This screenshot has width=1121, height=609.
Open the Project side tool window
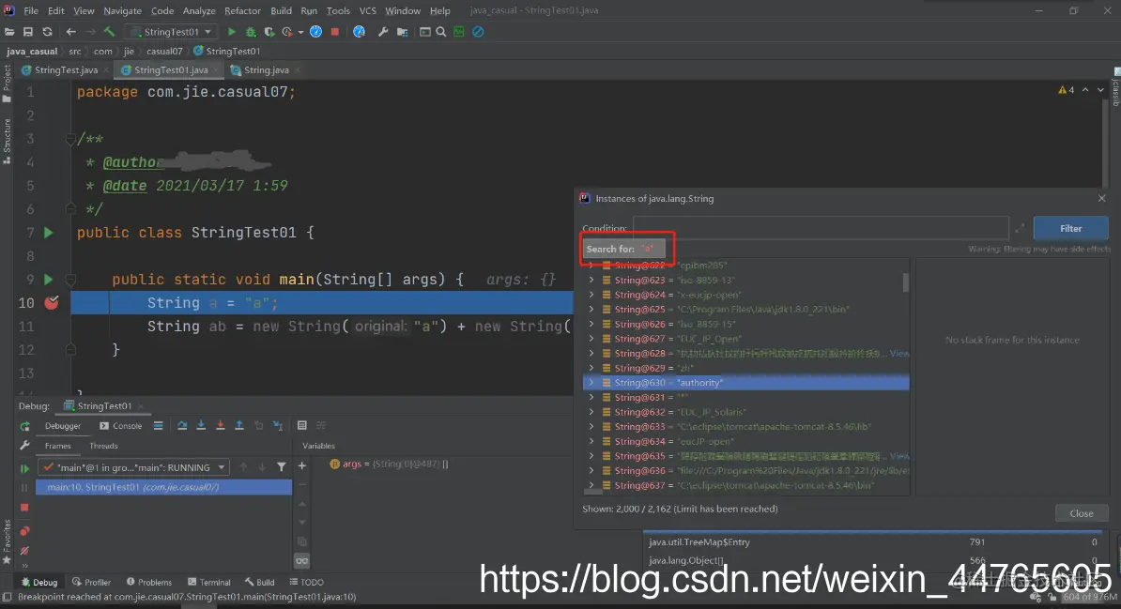click(7, 83)
